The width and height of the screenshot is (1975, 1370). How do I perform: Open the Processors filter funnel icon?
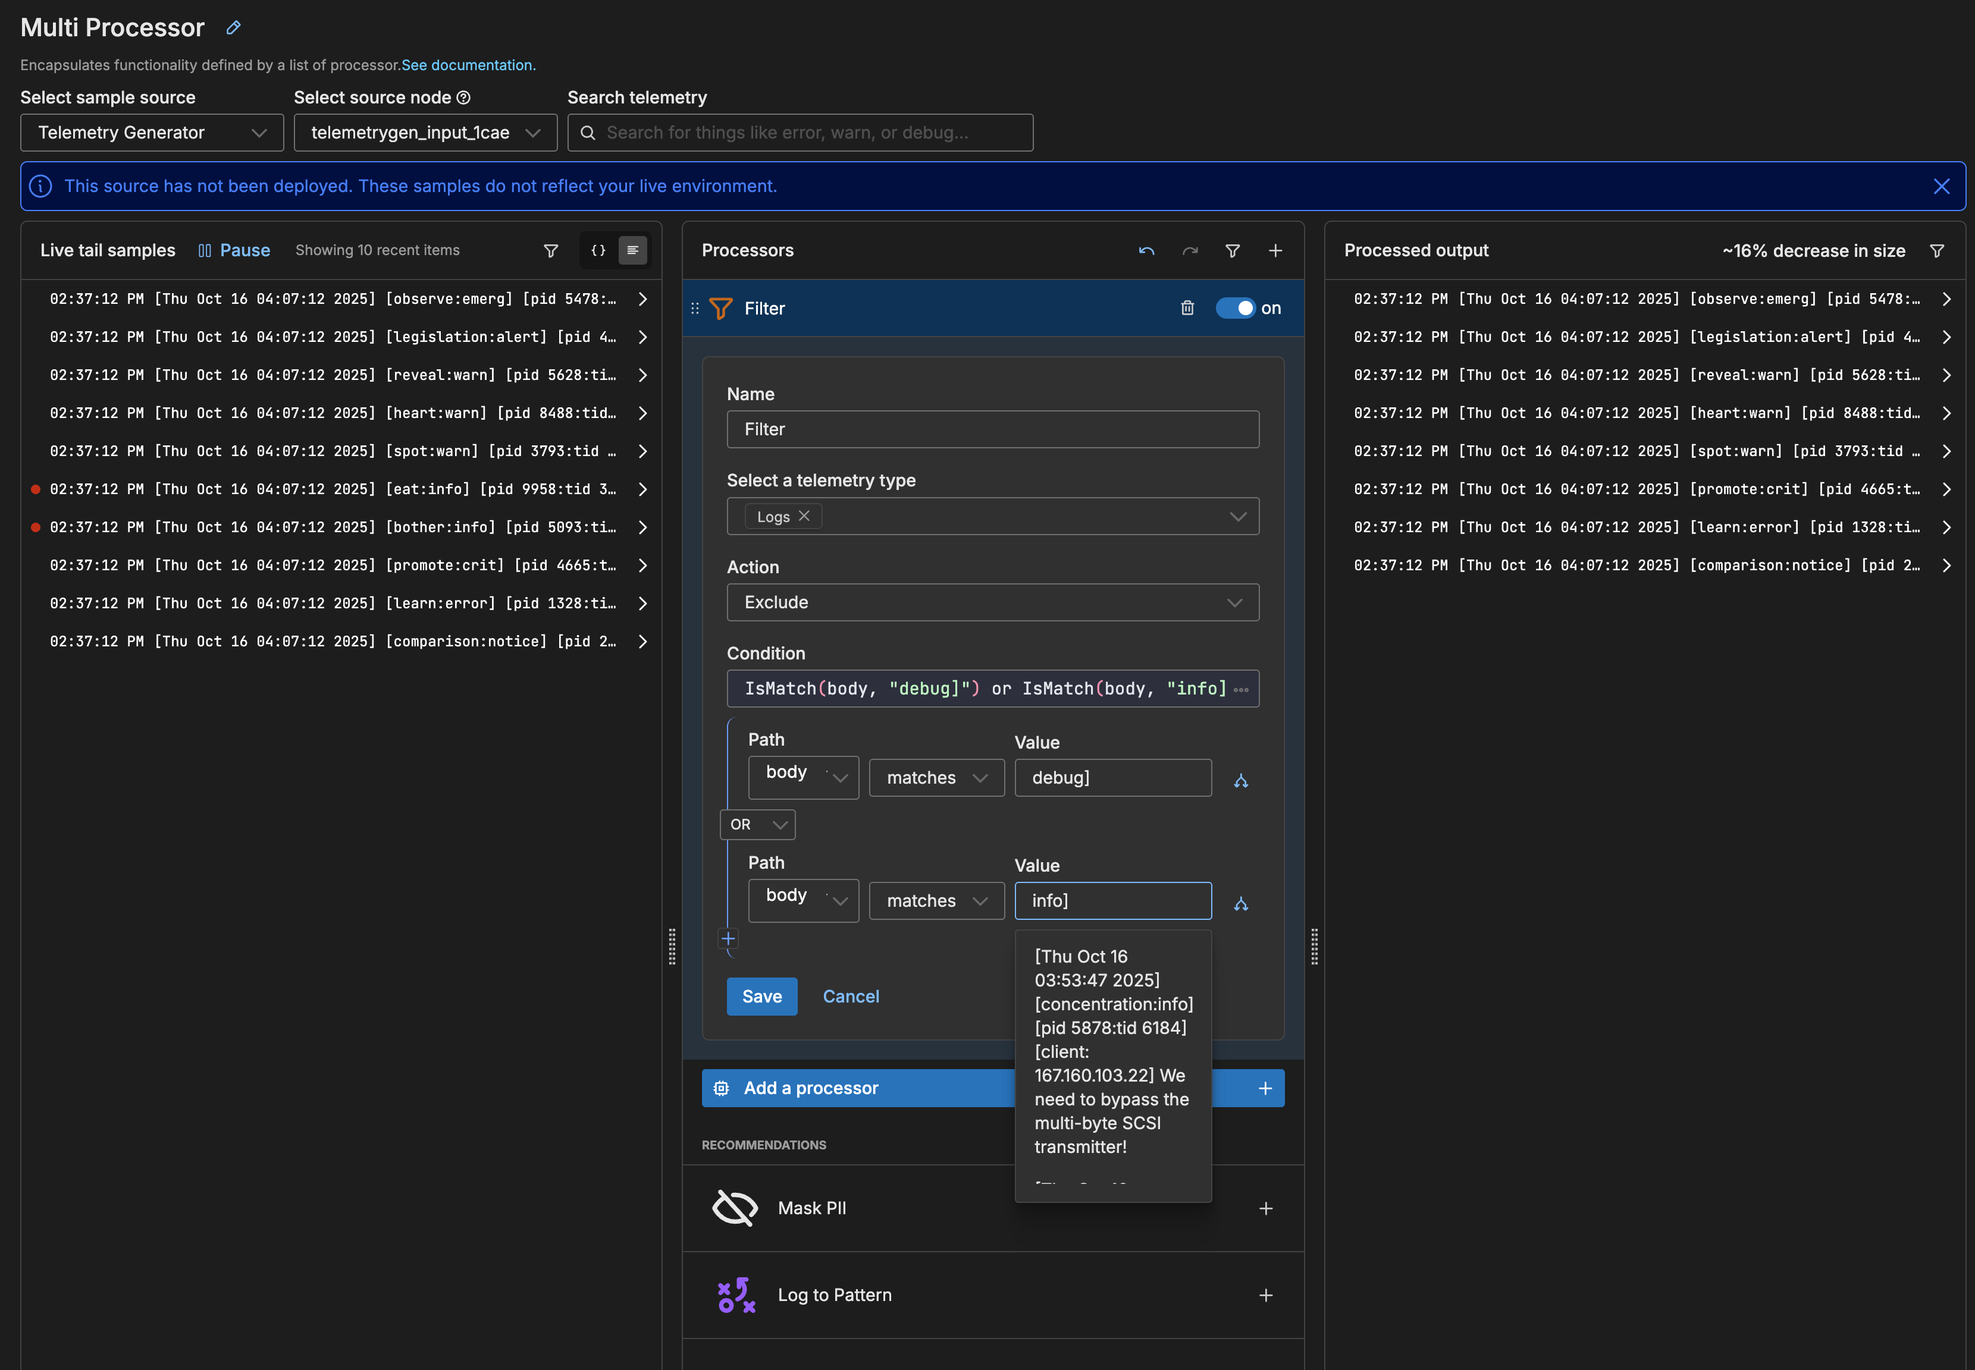[1232, 251]
